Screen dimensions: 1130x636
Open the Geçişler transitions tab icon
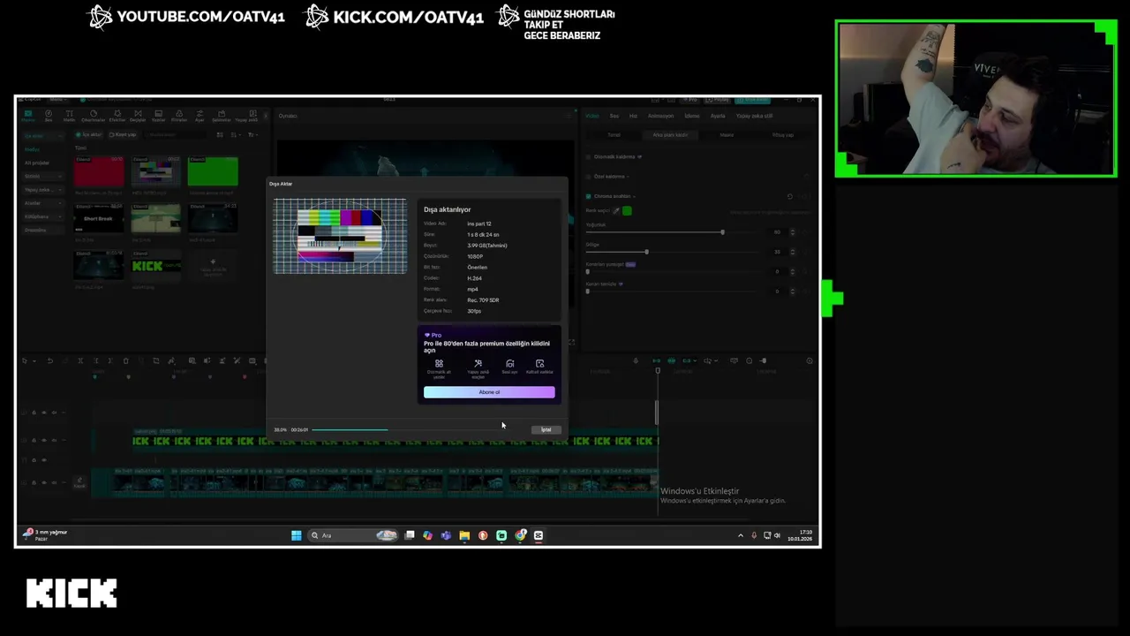[138, 116]
